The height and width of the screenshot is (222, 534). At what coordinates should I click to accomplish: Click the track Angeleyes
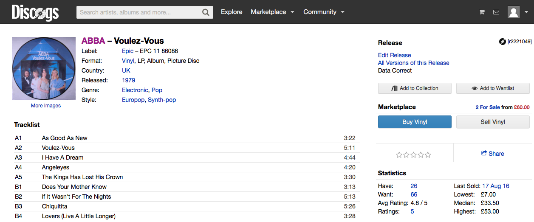click(x=56, y=167)
